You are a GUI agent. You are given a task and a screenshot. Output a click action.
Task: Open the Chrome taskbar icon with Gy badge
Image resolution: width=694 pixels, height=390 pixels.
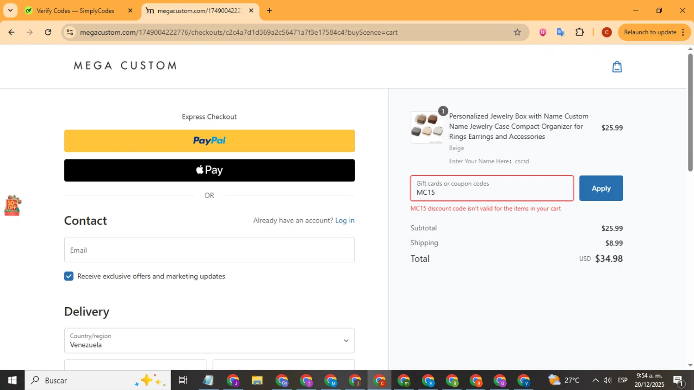tap(282, 380)
